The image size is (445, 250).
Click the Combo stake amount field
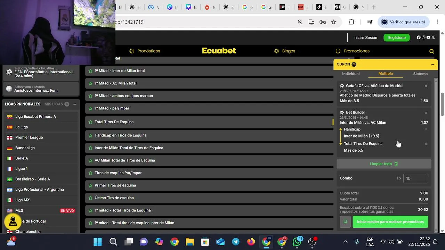(415, 178)
